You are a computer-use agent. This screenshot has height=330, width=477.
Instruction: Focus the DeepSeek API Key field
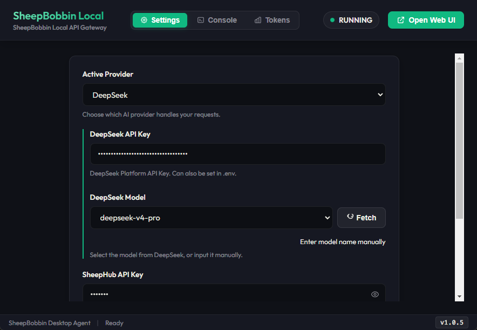click(x=238, y=154)
